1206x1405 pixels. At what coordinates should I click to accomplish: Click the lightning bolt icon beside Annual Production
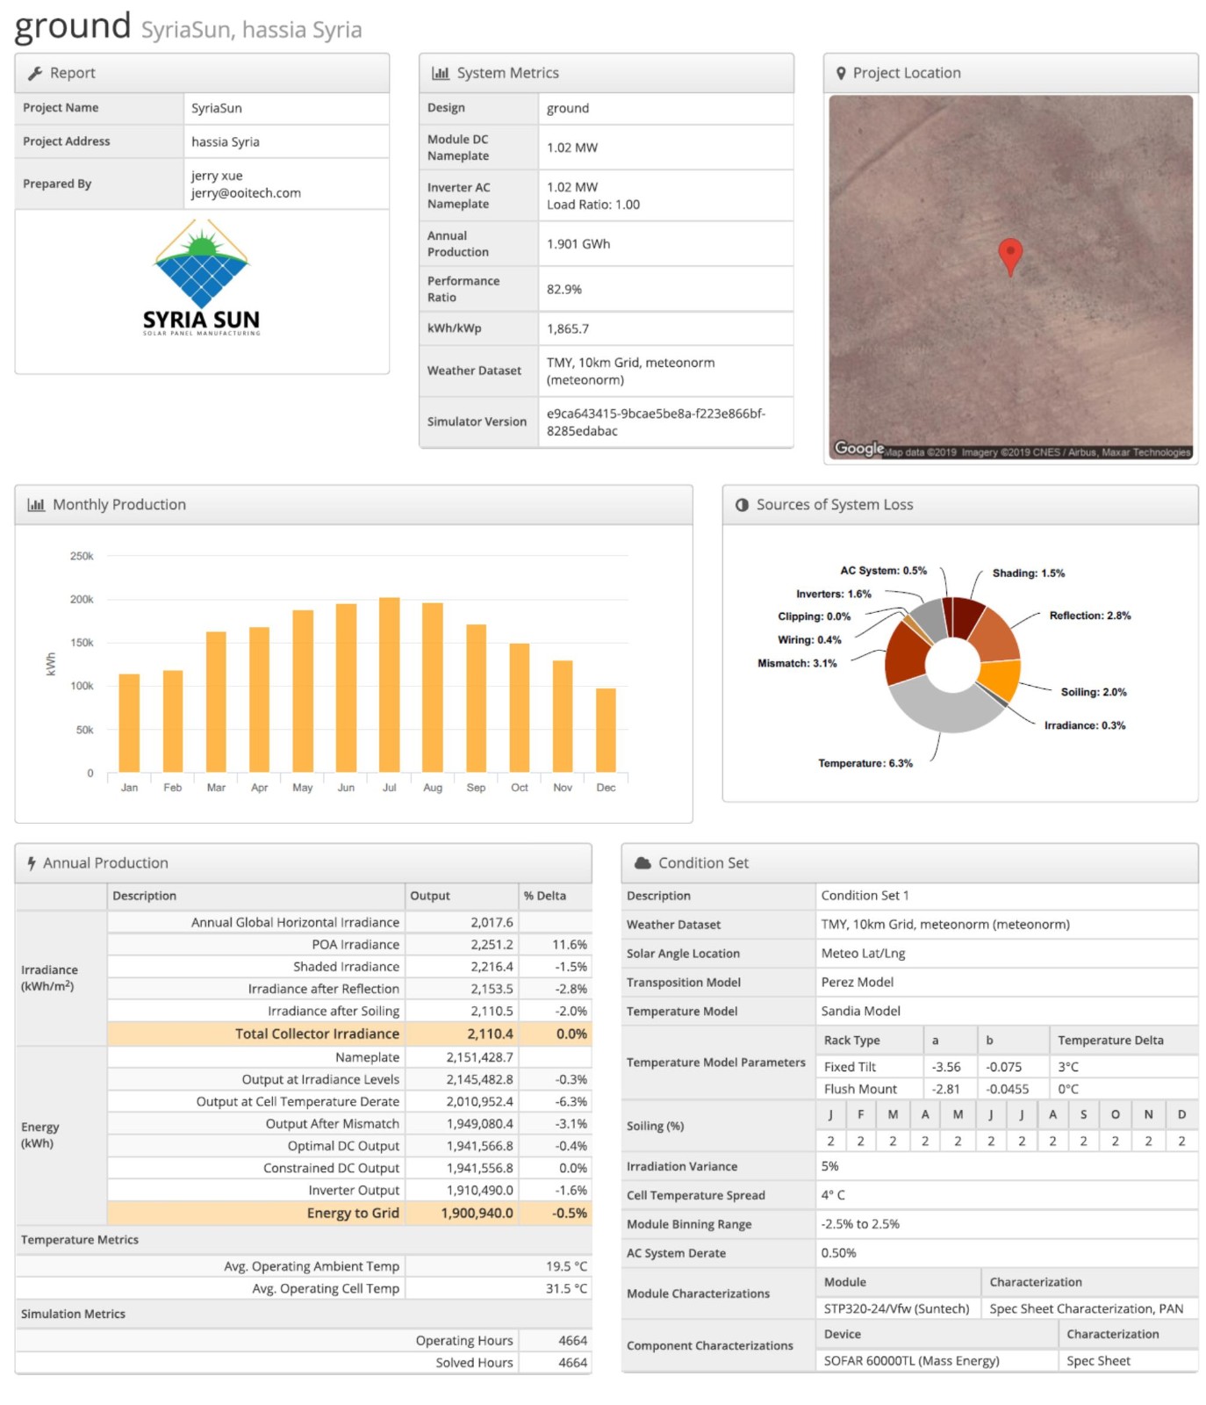pyautogui.click(x=32, y=863)
